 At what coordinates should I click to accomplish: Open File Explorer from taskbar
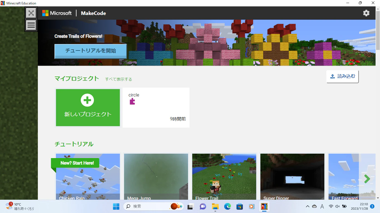coord(215,206)
